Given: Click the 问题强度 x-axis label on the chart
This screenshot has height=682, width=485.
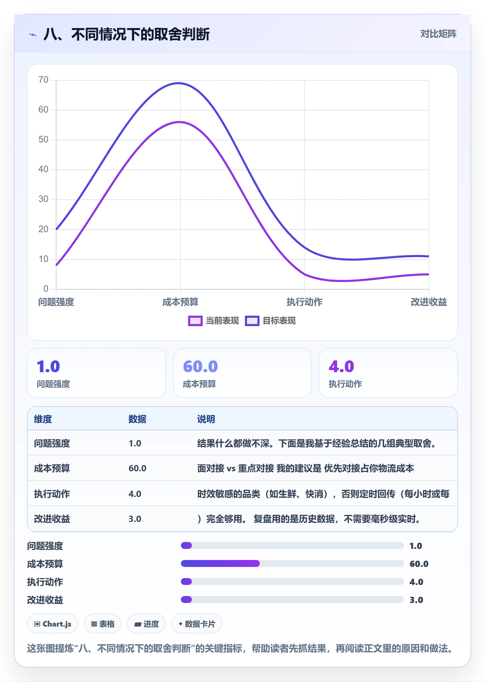Looking at the screenshot, I should (x=56, y=302).
